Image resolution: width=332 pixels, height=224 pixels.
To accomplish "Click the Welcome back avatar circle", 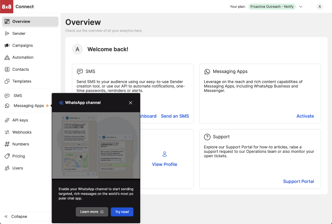I will point(77,49).
